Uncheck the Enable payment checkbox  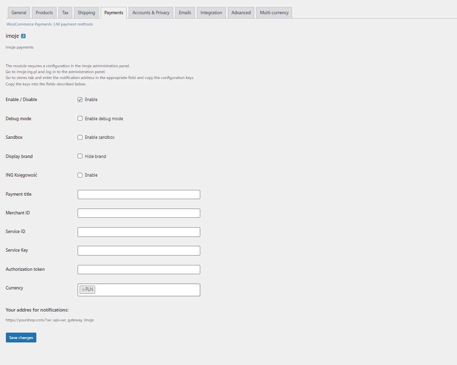[x=80, y=100]
